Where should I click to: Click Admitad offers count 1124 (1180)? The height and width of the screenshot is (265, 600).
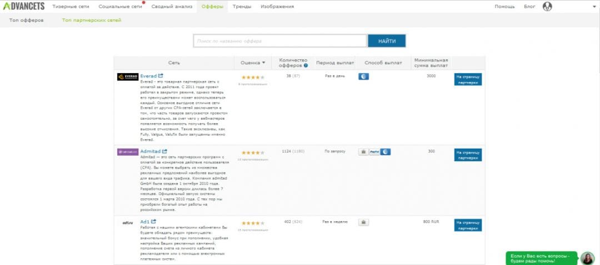tap(293, 151)
